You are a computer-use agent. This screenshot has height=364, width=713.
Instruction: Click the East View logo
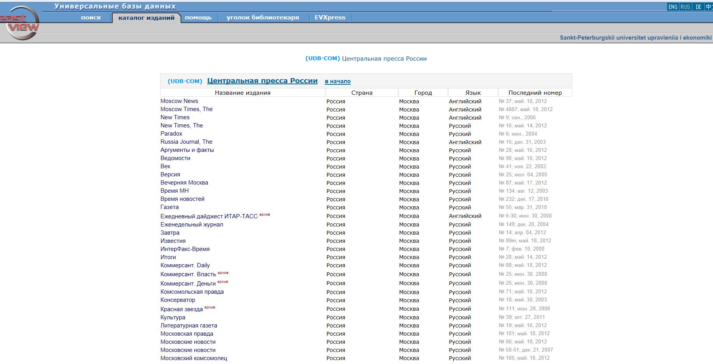[x=19, y=23]
